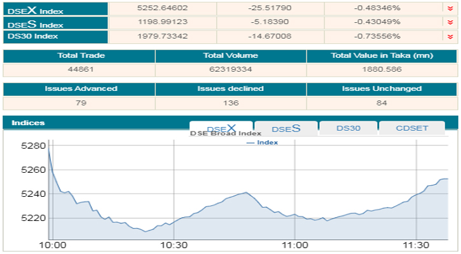Click the Total Volume column header
Image resolution: width=461 pixels, height=254 pixels.
(x=230, y=56)
